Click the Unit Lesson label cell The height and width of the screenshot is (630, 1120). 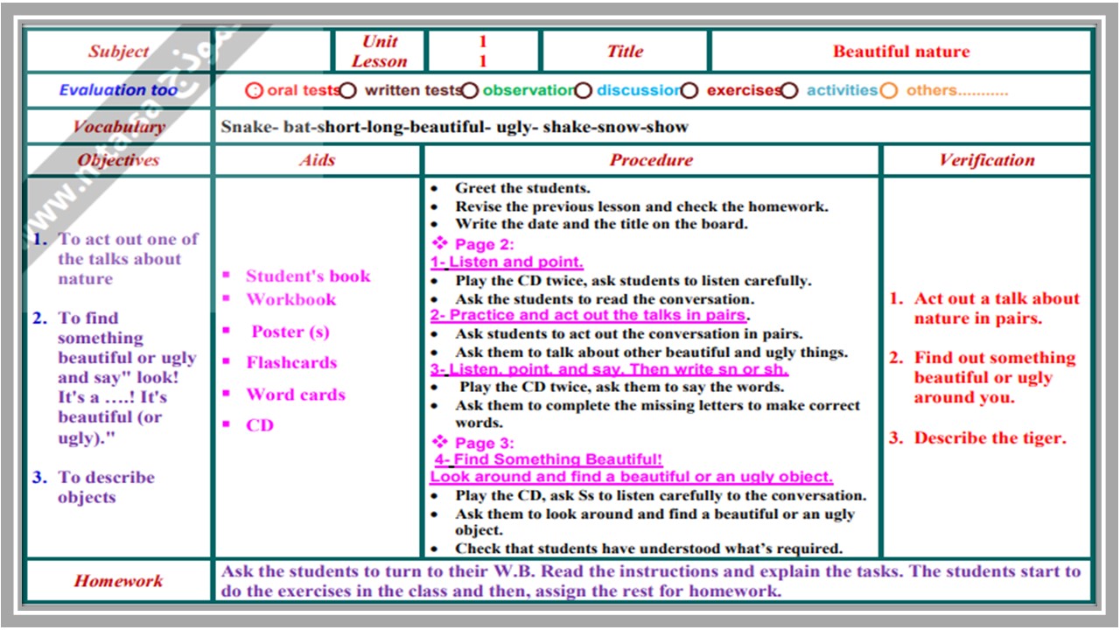(379, 52)
